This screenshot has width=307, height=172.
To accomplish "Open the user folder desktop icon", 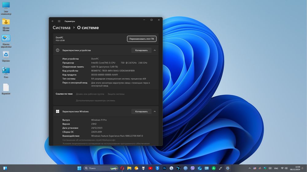I will point(6,24).
